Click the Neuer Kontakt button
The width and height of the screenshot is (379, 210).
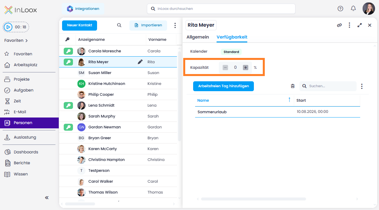click(80, 25)
